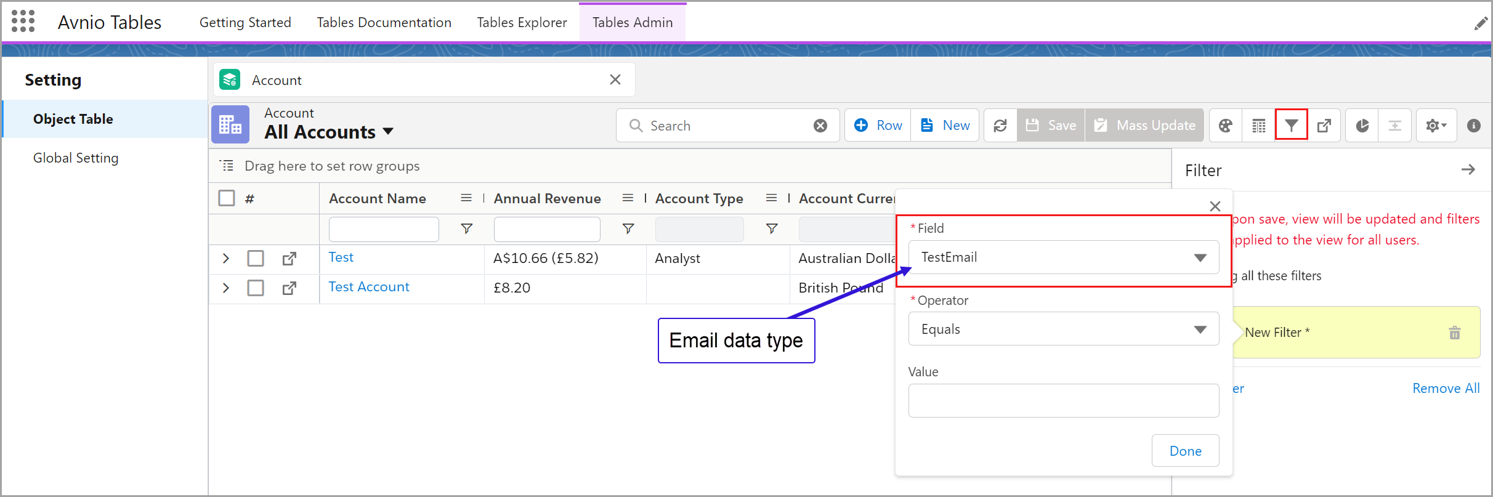Delete New Filter with trash icon
The width and height of the screenshot is (1493, 497).
1454,333
